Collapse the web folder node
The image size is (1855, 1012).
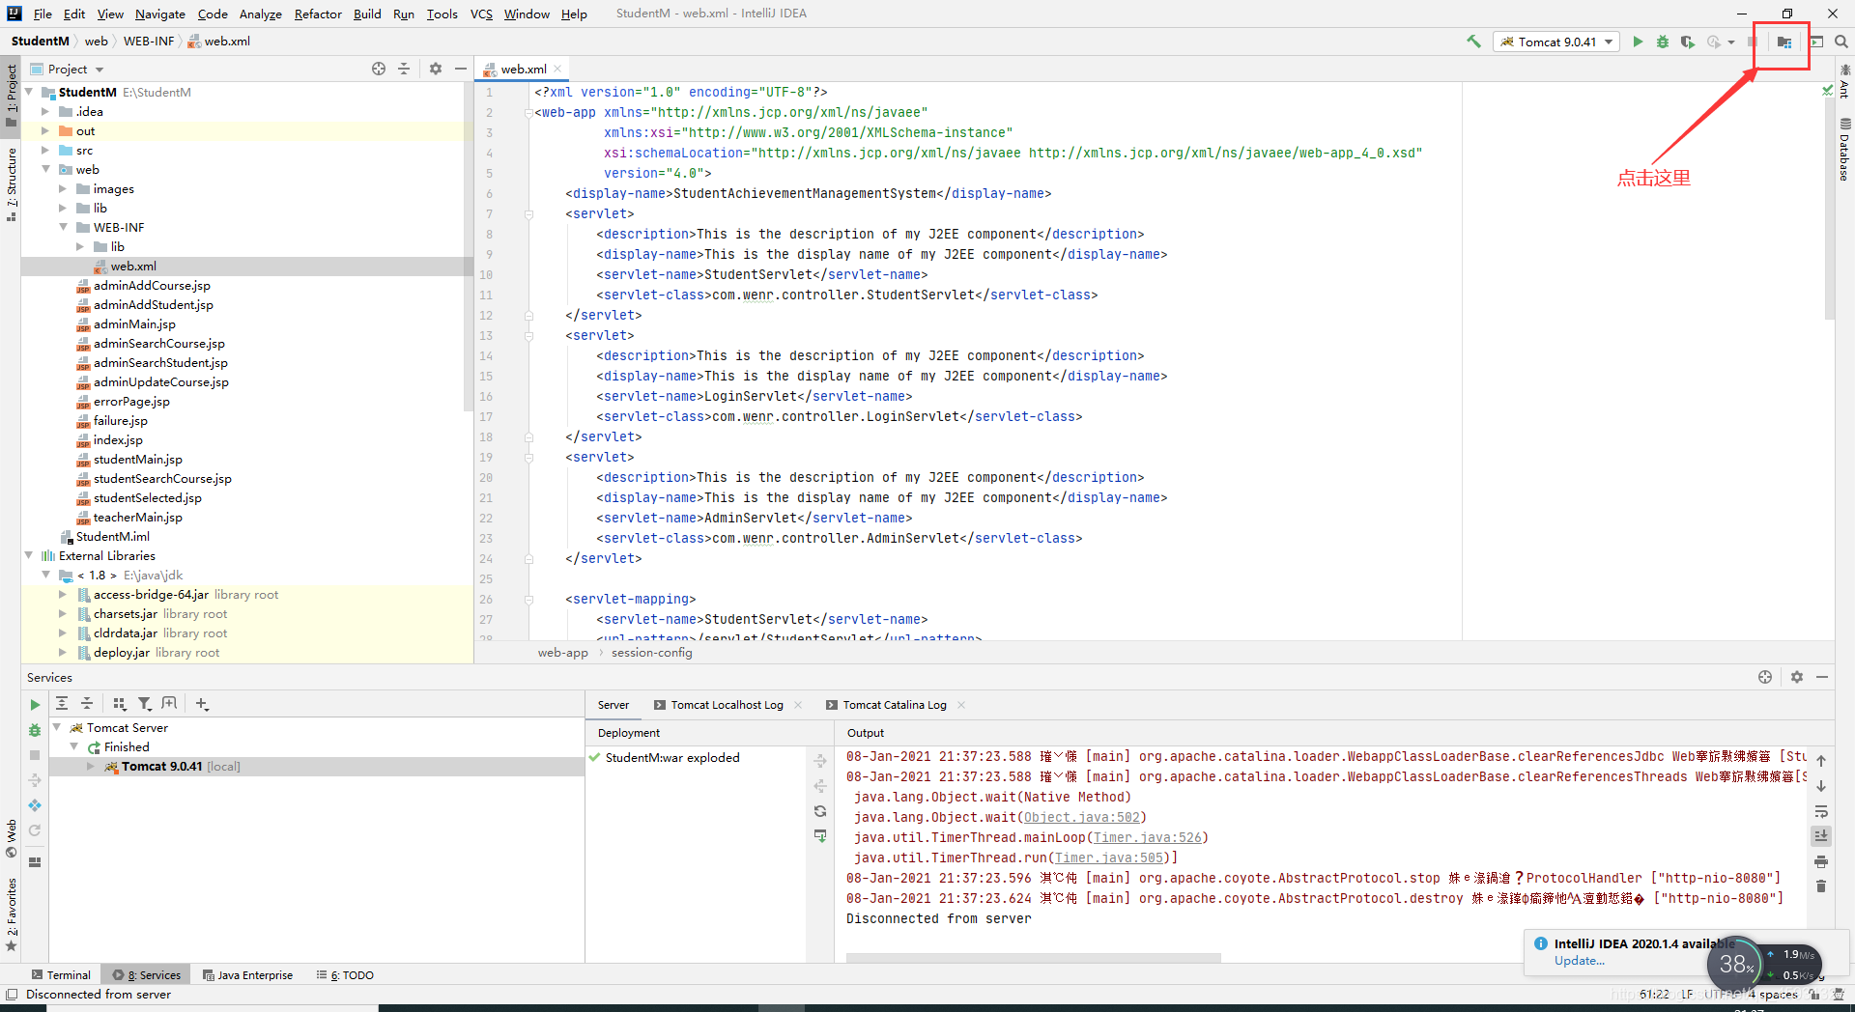pos(45,169)
